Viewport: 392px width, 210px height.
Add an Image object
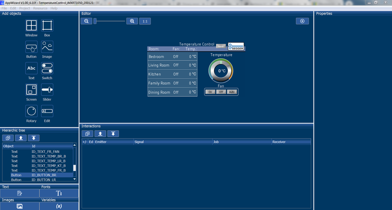tap(47, 47)
